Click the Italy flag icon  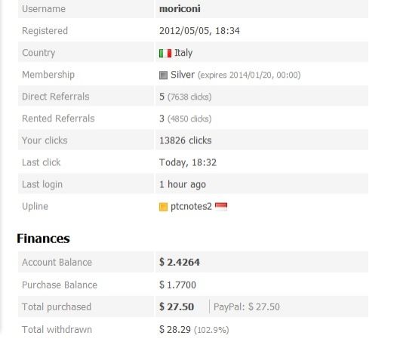pyautogui.click(x=165, y=54)
